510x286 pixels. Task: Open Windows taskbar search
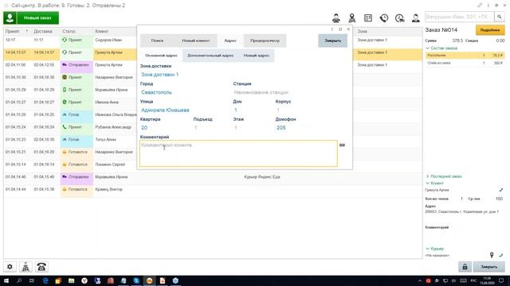click(19, 280)
